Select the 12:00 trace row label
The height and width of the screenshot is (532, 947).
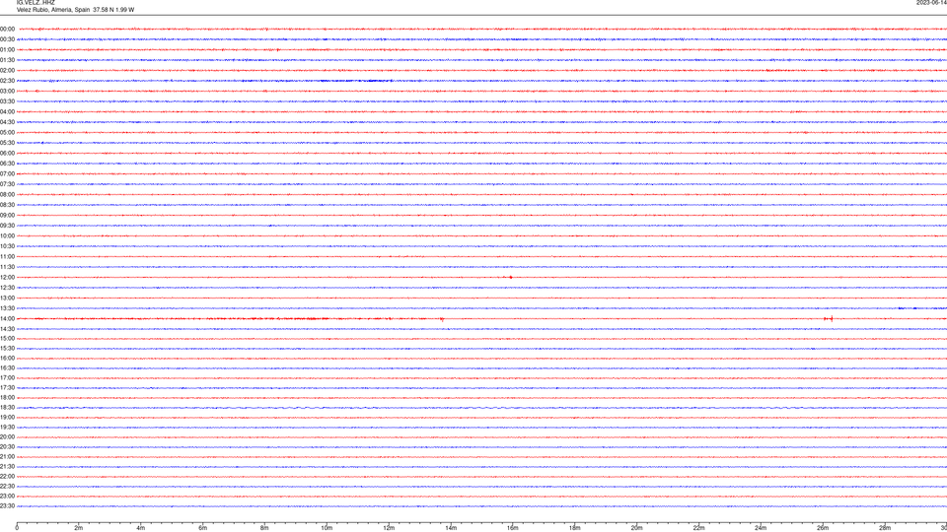(7, 278)
